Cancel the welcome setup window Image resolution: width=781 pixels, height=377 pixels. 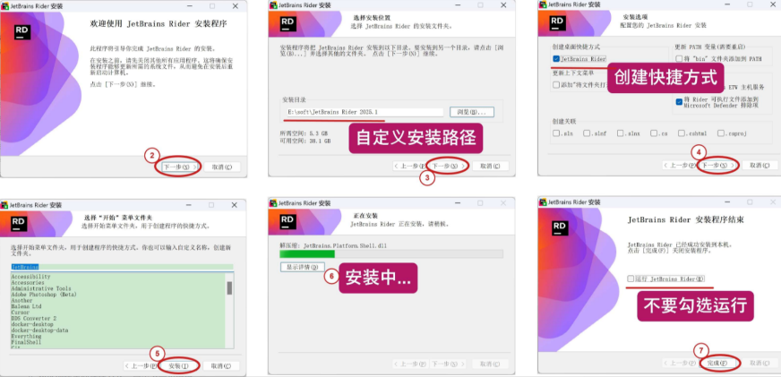221,167
